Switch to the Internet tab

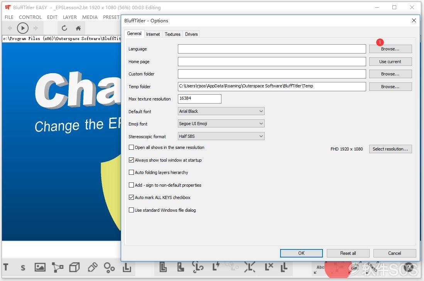[153, 34]
